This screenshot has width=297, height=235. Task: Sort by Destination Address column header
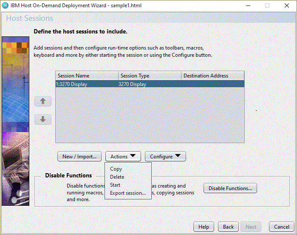(213, 76)
